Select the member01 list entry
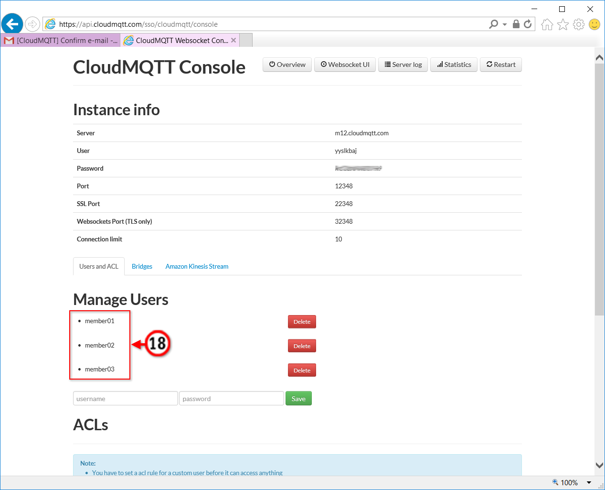Viewport: 605px width, 490px height. pos(100,321)
